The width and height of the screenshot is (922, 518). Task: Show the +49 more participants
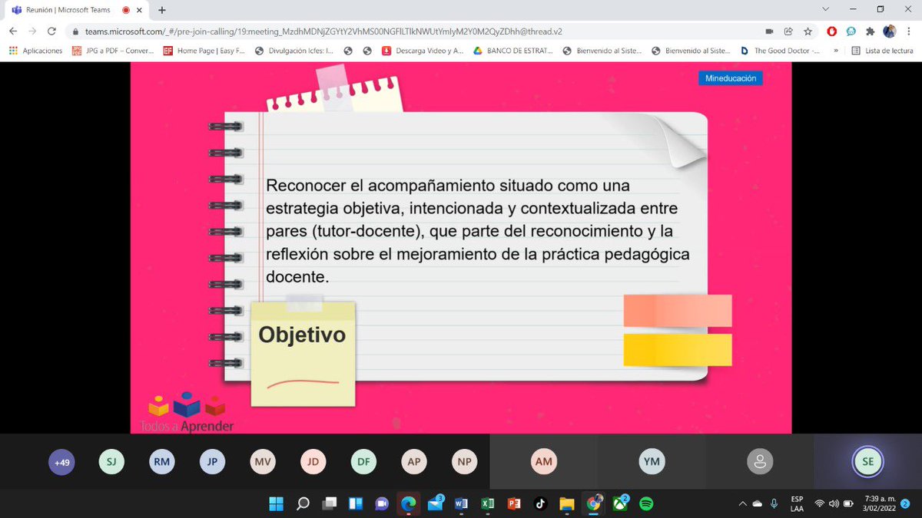[62, 462]
